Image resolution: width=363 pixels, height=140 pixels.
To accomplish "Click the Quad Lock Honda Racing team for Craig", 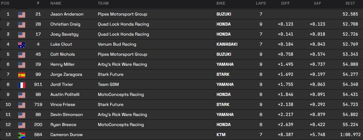I will click(123, 24).
